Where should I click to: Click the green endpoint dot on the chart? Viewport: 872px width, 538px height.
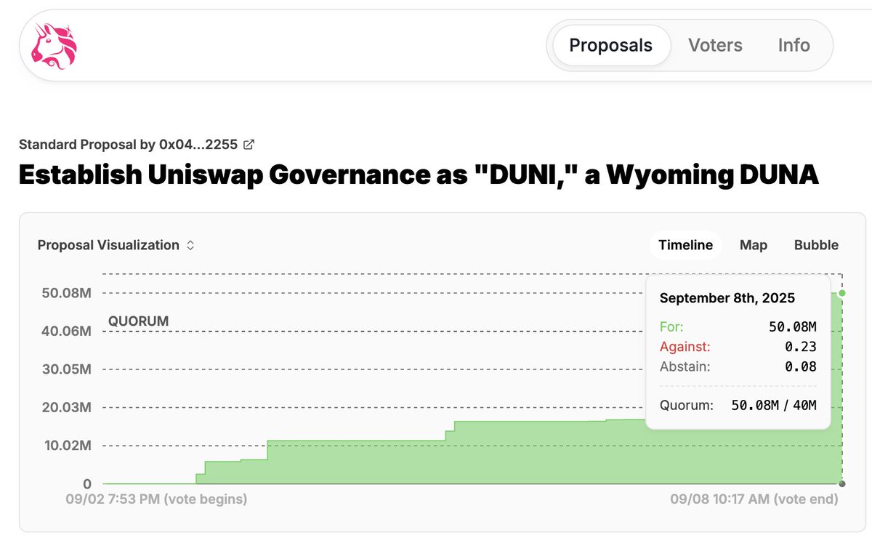point(842,293)
